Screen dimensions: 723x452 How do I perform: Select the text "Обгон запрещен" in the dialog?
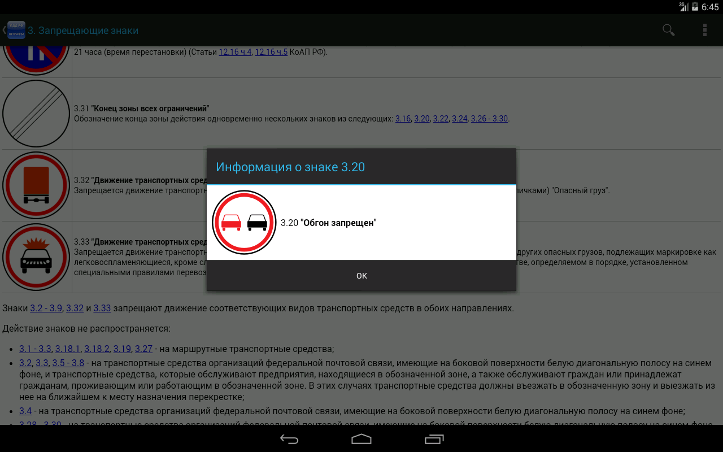click(338, 223)
